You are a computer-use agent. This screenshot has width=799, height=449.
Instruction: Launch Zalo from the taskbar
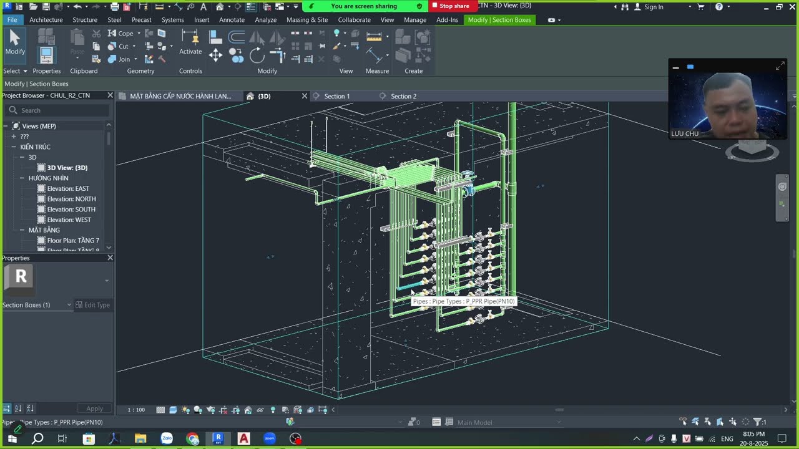coord(167,438)
